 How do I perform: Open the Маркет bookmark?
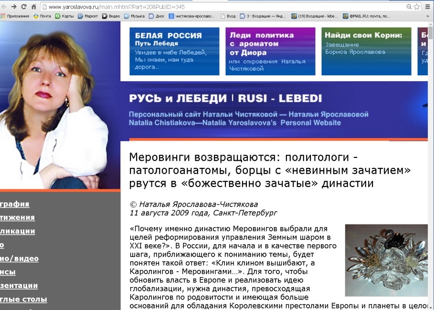click(88, 16)
